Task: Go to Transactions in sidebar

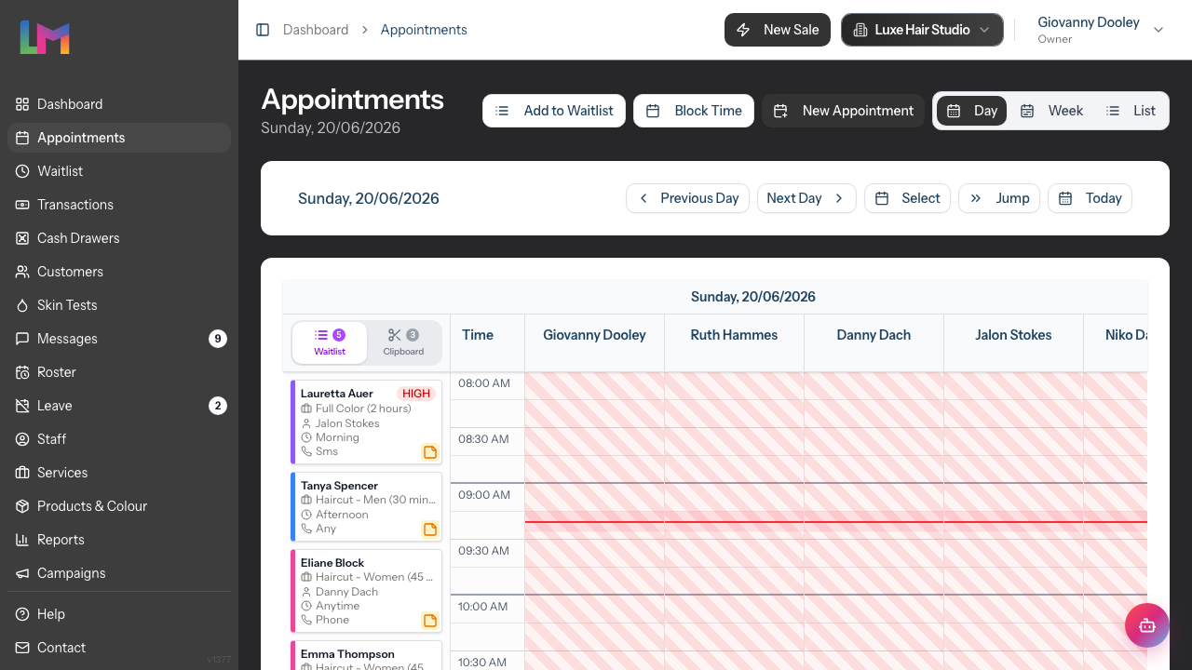Action: 119,205
